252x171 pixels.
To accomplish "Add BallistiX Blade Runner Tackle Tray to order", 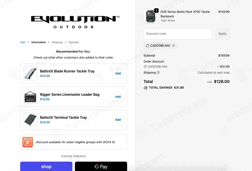I will pos(118,74).
